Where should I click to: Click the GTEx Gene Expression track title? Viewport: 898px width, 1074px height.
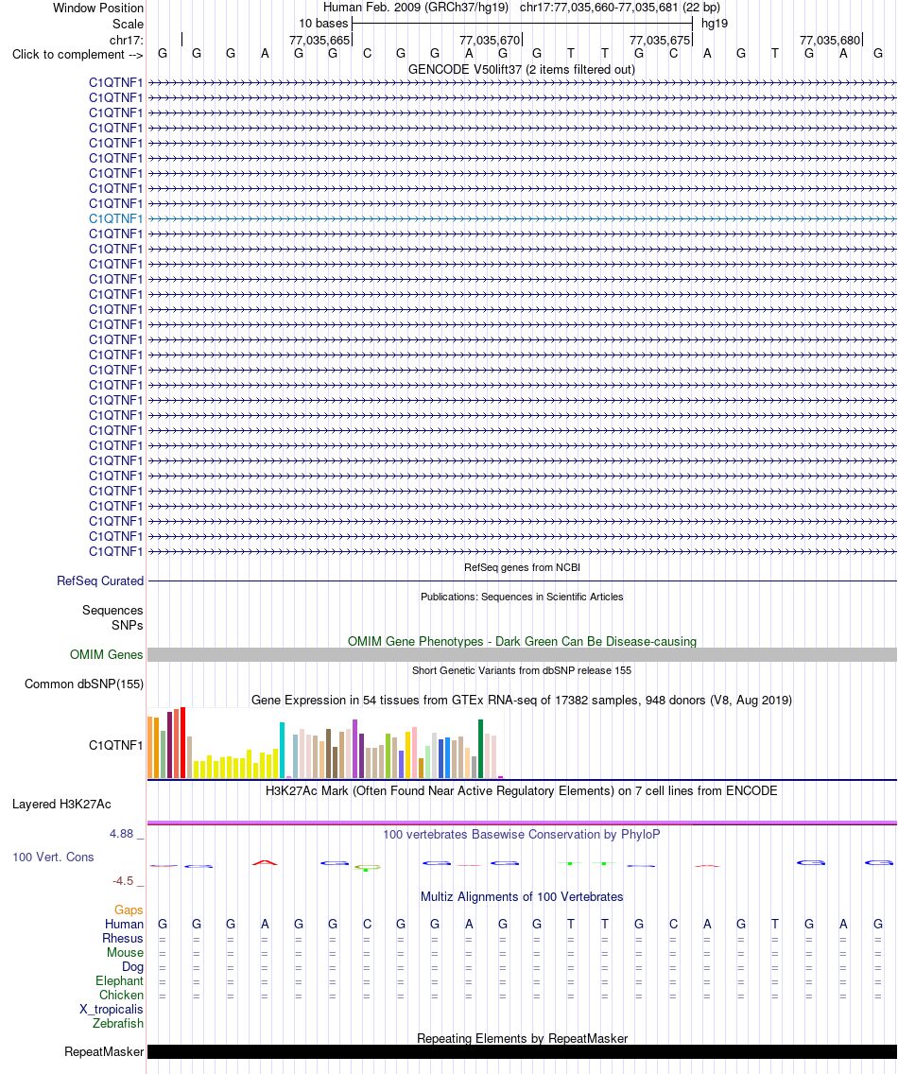point(521,700)
